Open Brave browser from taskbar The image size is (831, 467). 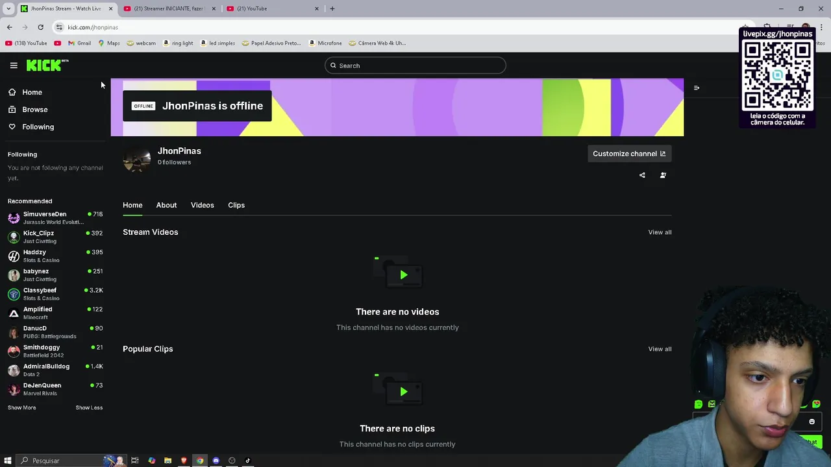[184, 461]
